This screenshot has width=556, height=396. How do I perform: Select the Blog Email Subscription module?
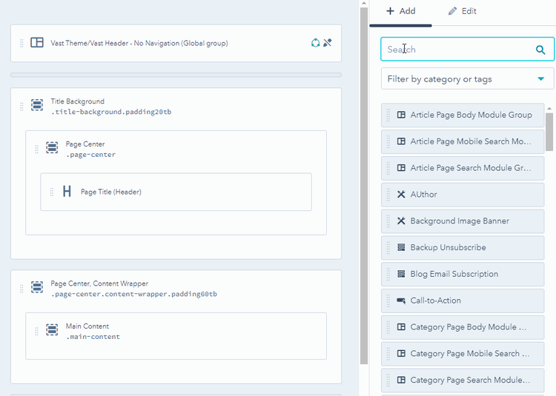(x=454, y=274)
